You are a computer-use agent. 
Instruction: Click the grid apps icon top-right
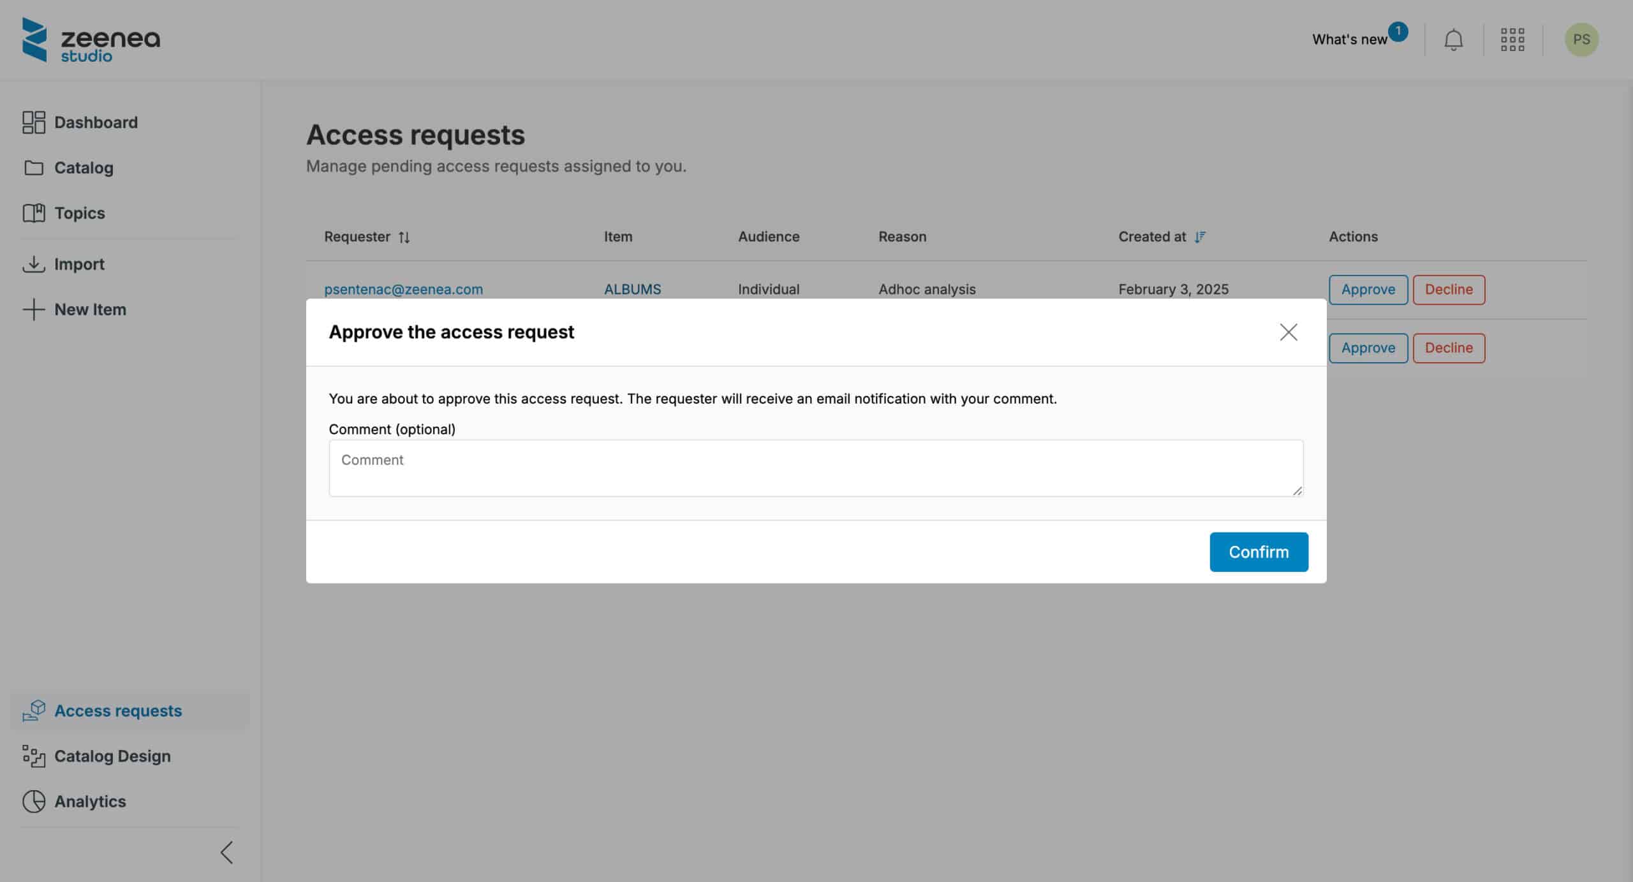click(1514, 39)
